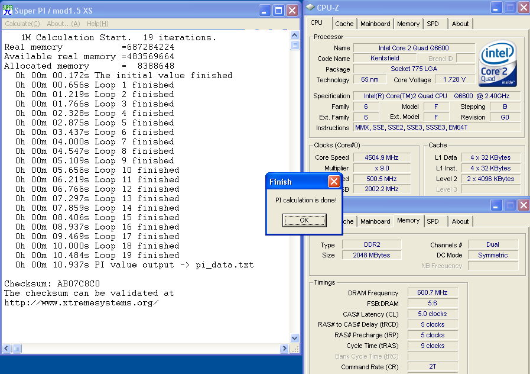Screen dimensions: 530x374
Task: Click the Level 2 cache value '2 x 4096 KBytes'
Action: (490, 179)
